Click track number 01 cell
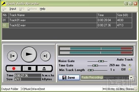 (x=6, y=20)
